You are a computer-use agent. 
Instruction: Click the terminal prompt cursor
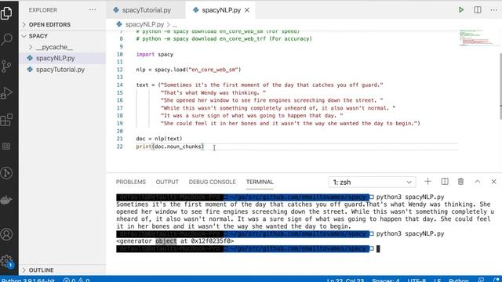[378, 249]
